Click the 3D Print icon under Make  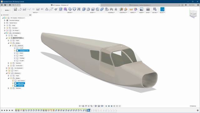tap(148, 9)
